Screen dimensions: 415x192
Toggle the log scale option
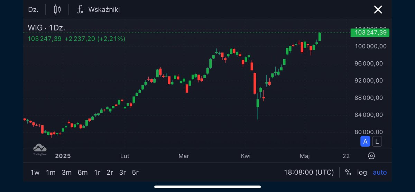click(362, 172)
